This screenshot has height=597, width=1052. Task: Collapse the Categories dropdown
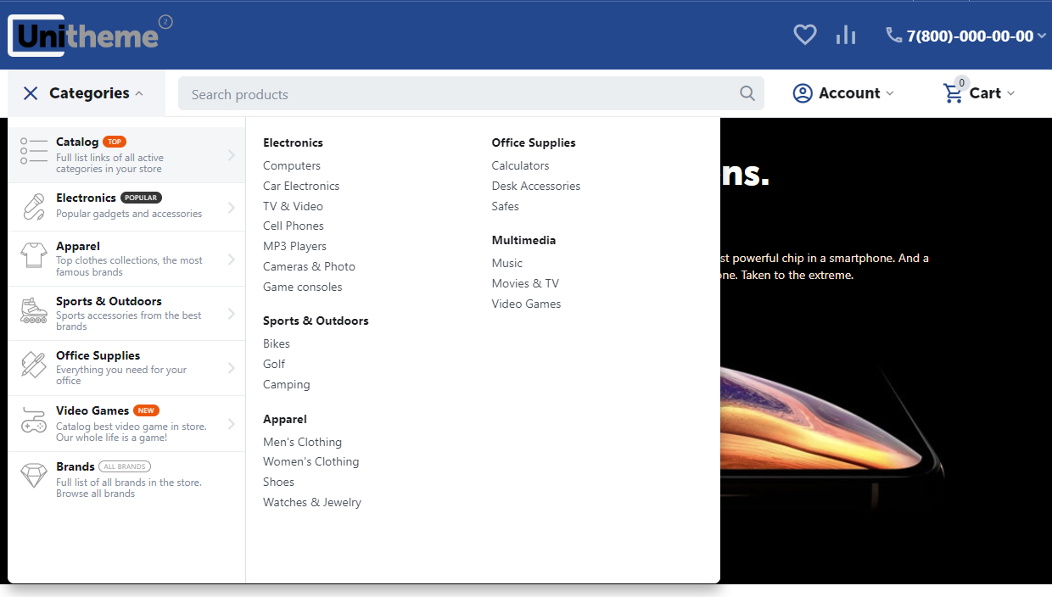pyautogui.click(x=139, y=93)
